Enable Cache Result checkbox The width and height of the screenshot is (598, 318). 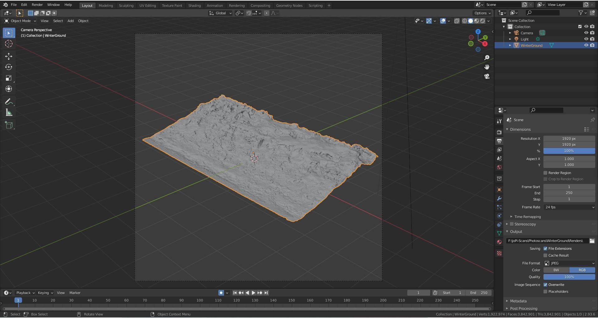point(545,255)
